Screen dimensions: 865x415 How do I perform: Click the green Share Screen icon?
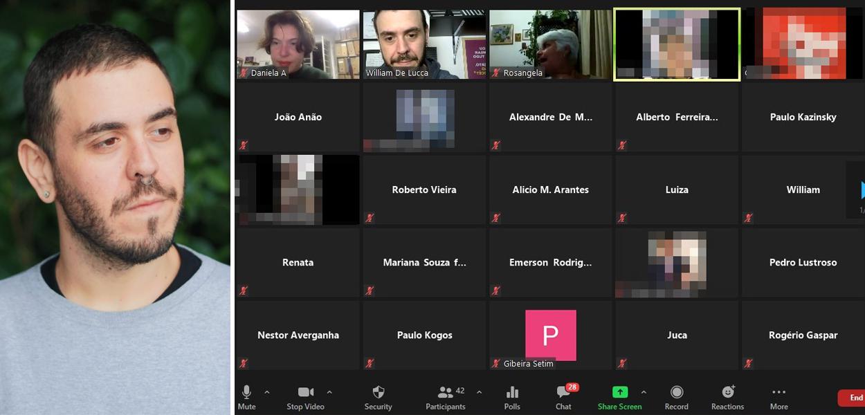click(620, 392)
